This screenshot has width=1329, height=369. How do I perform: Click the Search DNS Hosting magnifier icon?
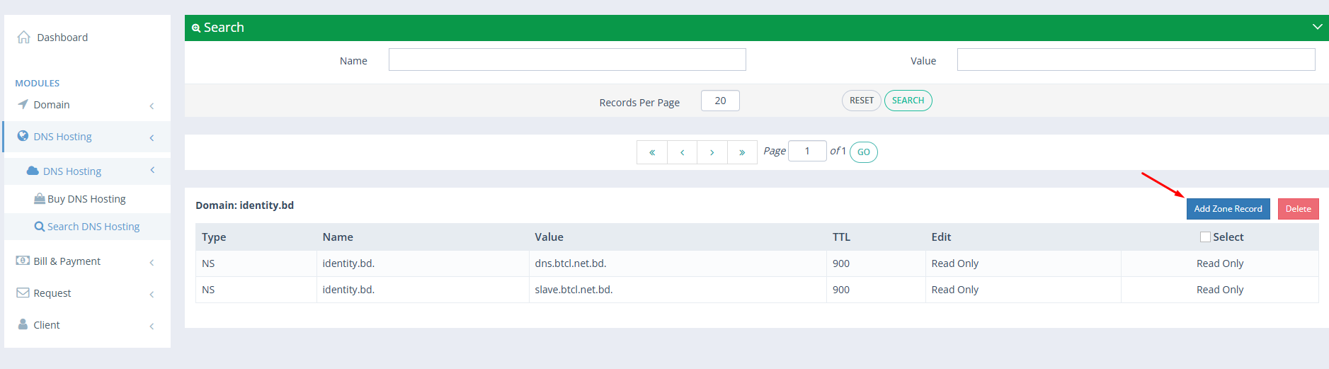[40, 227]
